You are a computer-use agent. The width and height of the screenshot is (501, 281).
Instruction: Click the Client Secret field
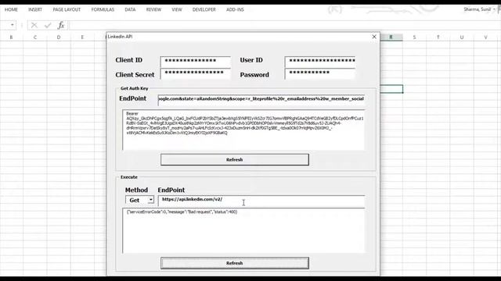tap(196, 73)
